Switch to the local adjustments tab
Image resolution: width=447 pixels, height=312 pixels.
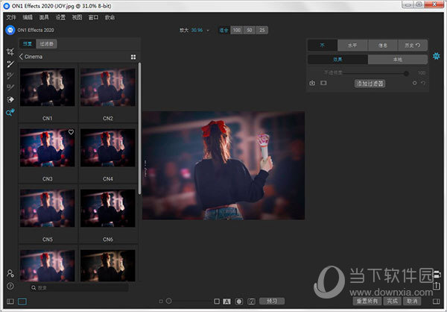pos(398,60)
